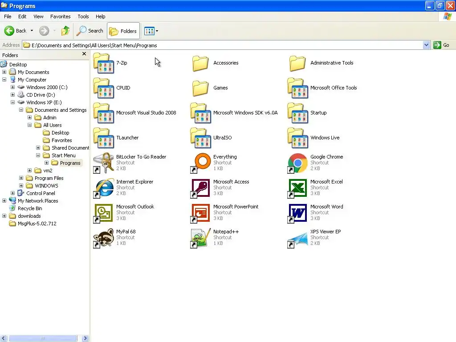
Task: Click the Back navigation button
Action: (16, 31)
